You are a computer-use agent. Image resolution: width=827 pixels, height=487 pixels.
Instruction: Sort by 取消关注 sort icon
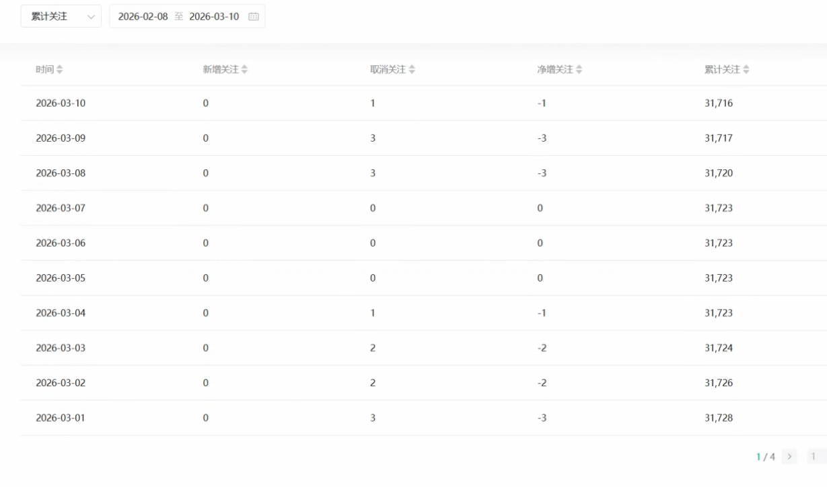(412, 70)
